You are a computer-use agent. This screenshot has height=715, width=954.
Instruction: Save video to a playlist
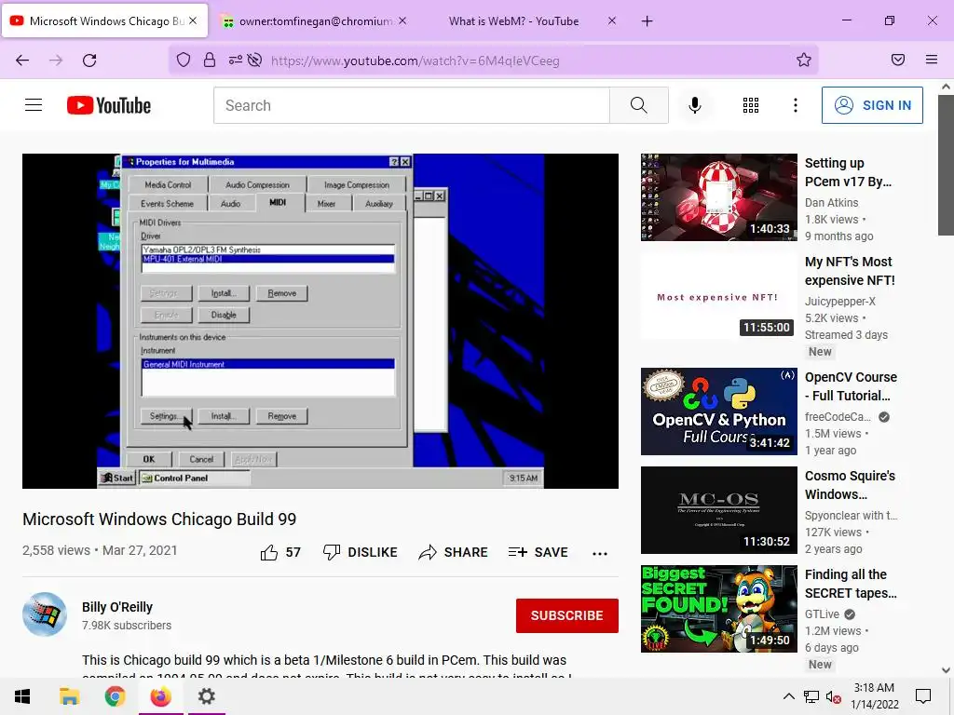[538, 552]
